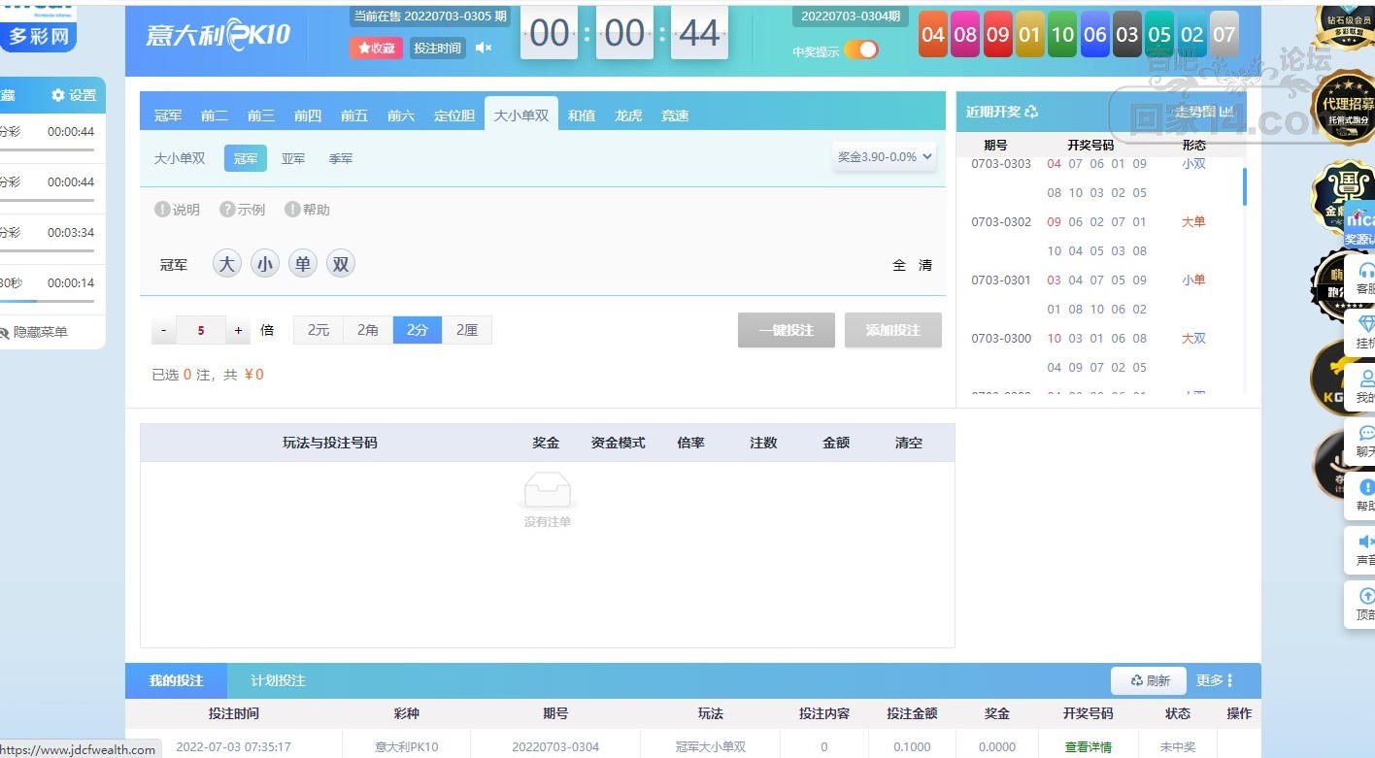Select the 大 bet option circle
Viewport: 1375px width, 758px height.
(227, 264)
